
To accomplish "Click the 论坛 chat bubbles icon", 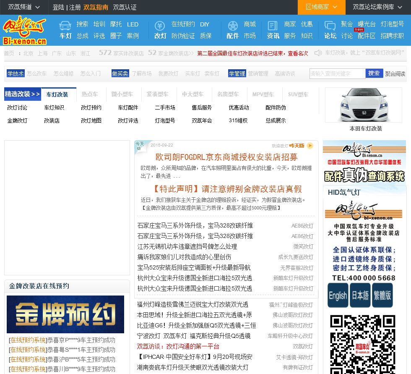I will click(x=330, y=26).
